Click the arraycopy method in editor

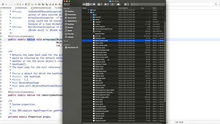click(48, 40)
